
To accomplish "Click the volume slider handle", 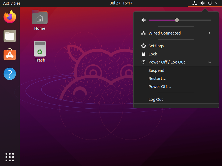I will click(x=177, y=20).
